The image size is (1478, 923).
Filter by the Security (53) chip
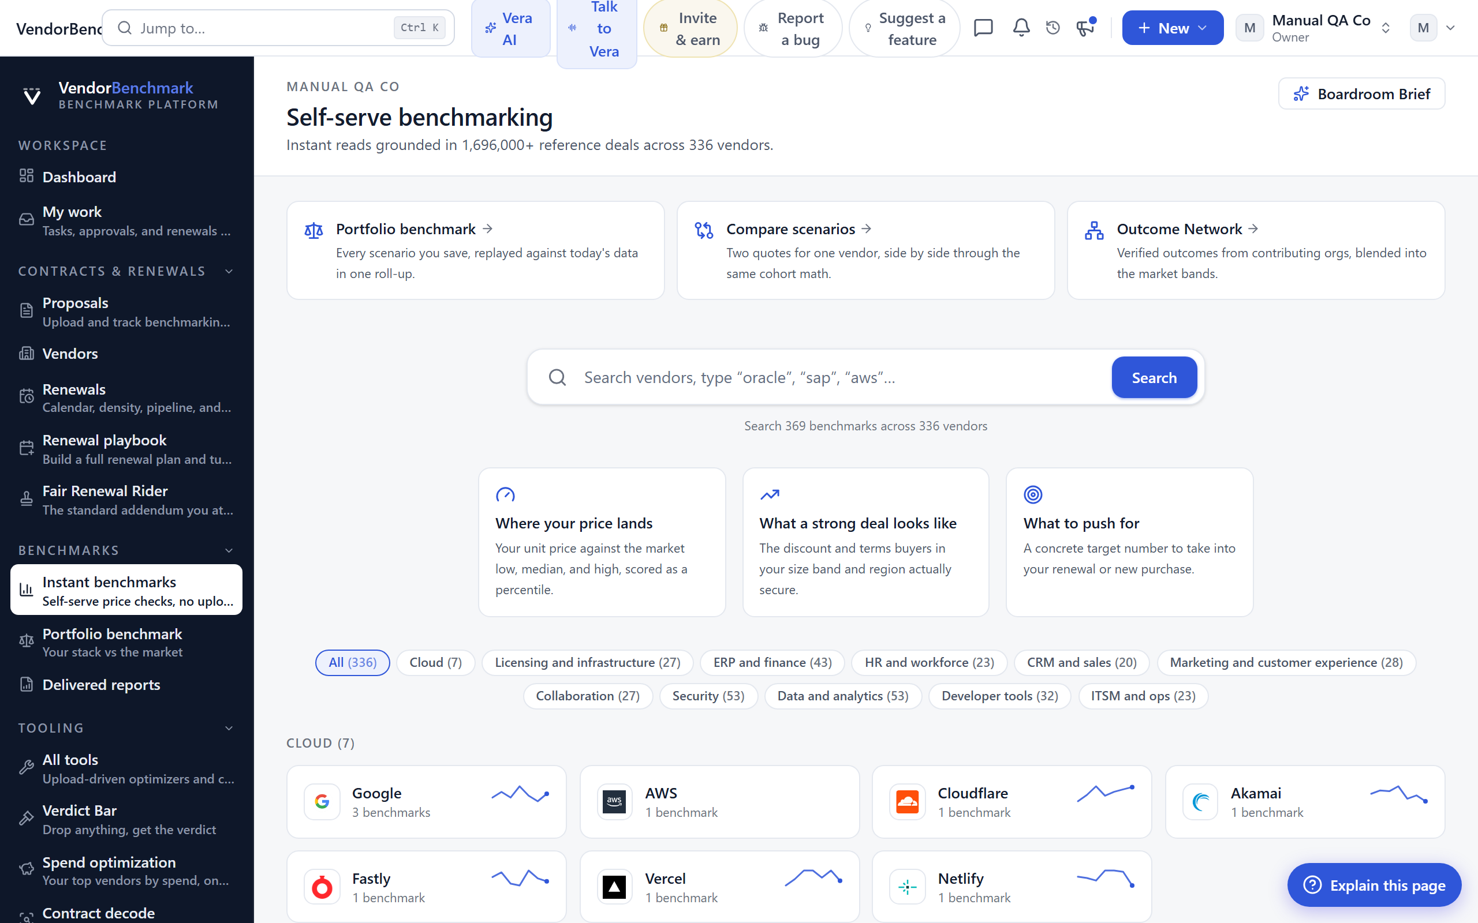point(708,696)
